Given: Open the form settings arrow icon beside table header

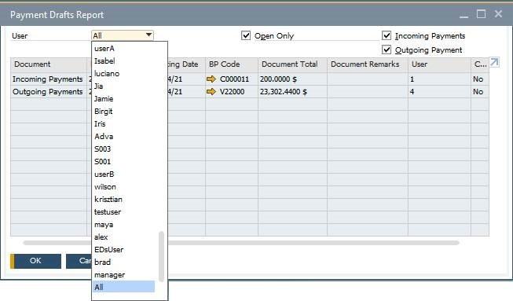Looking at the screenshot, I should pyautogui.click(x=494, y=62).
